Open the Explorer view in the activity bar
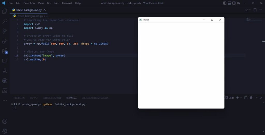 tap(5, 11)
